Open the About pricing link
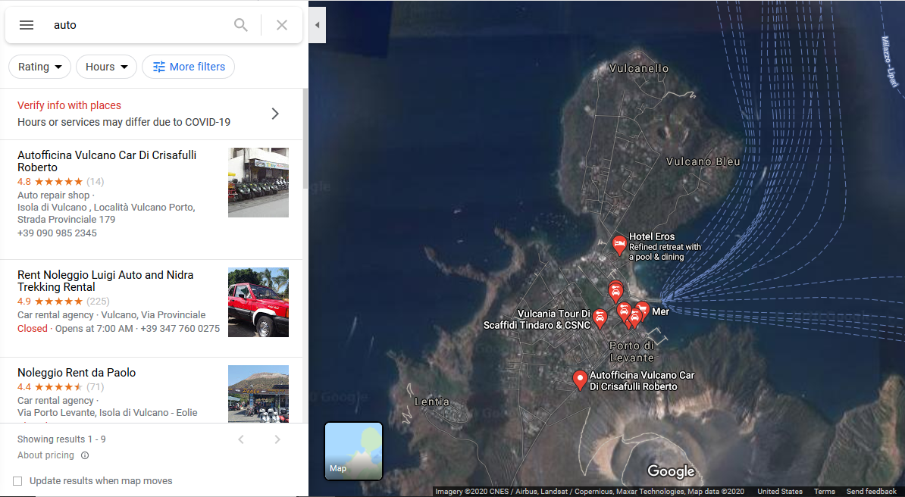This screenshot has height=497, width=905. click(x=45, y=455)
